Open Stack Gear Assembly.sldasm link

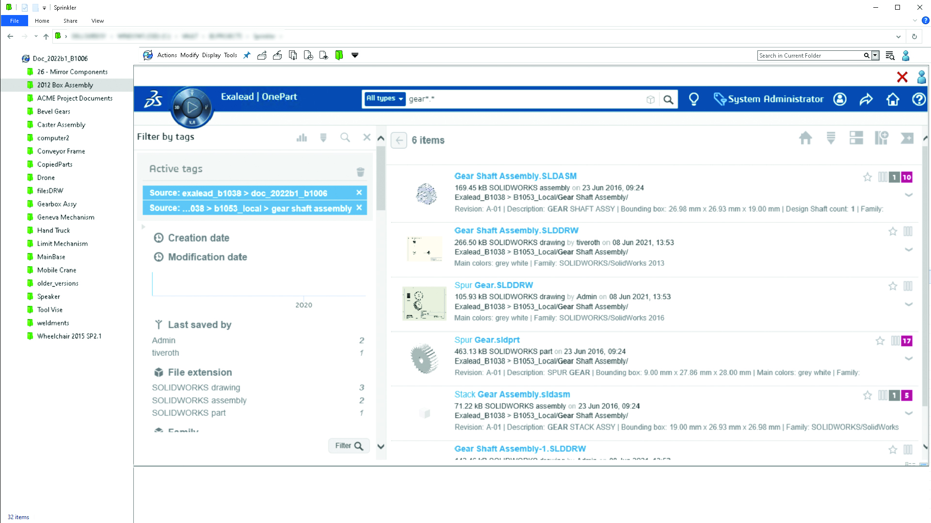click(x=512, y=394)
